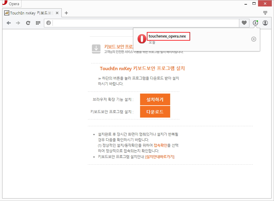Add page to bookmarks with heart icon

pos(244,23)
